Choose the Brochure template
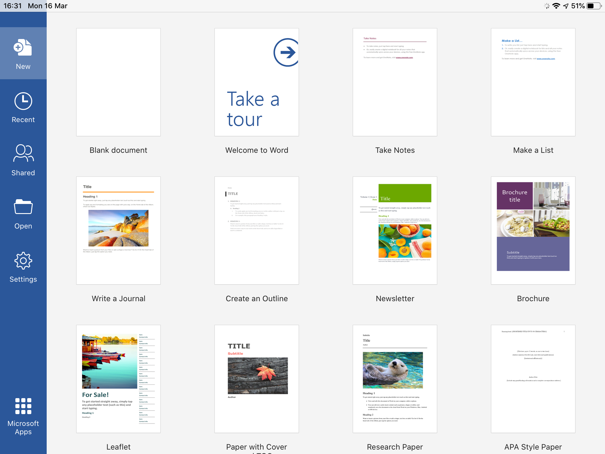Screen dimensions: 605x454 tap(533, 231)
